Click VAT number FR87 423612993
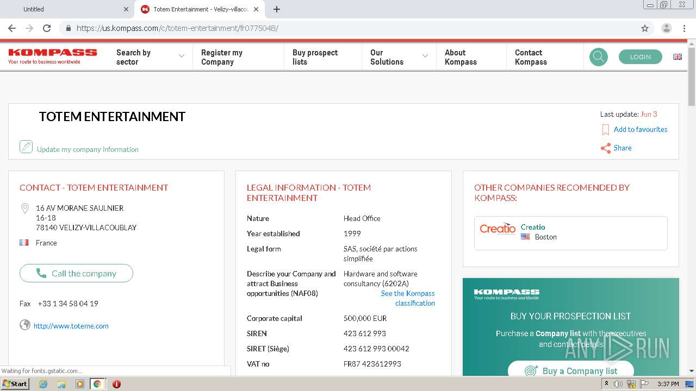 [x=372, y=364]
